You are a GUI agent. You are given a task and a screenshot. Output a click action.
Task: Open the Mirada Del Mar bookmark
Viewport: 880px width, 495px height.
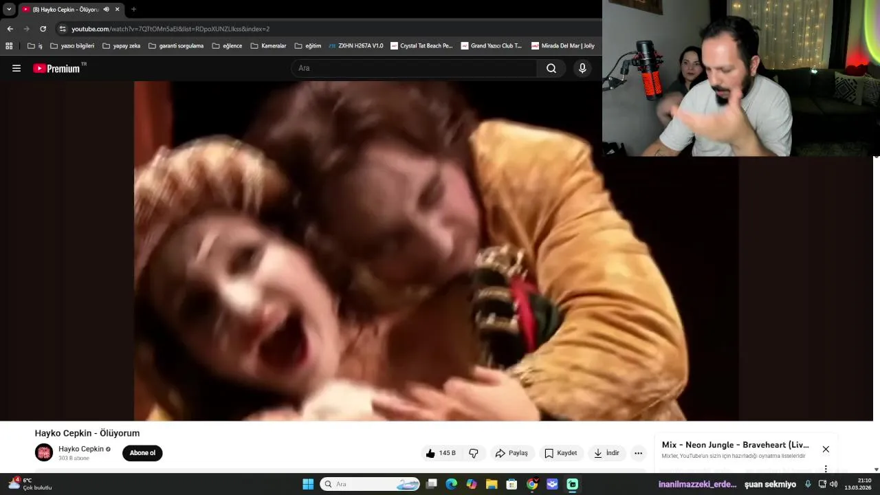(x=563, y=46)
